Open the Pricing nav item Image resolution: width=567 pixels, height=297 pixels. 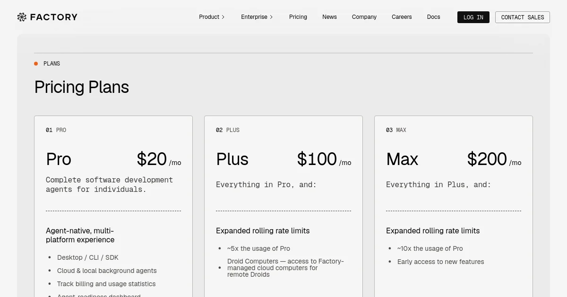click(x=298, y=17)
